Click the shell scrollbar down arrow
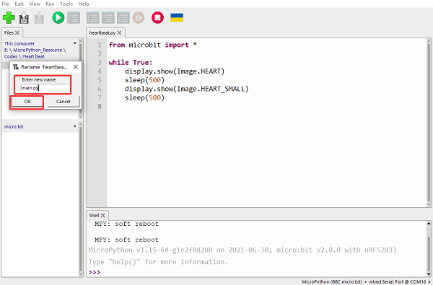Screen dimensions: 433x285 pyautogui.click(x=429, y=274)
